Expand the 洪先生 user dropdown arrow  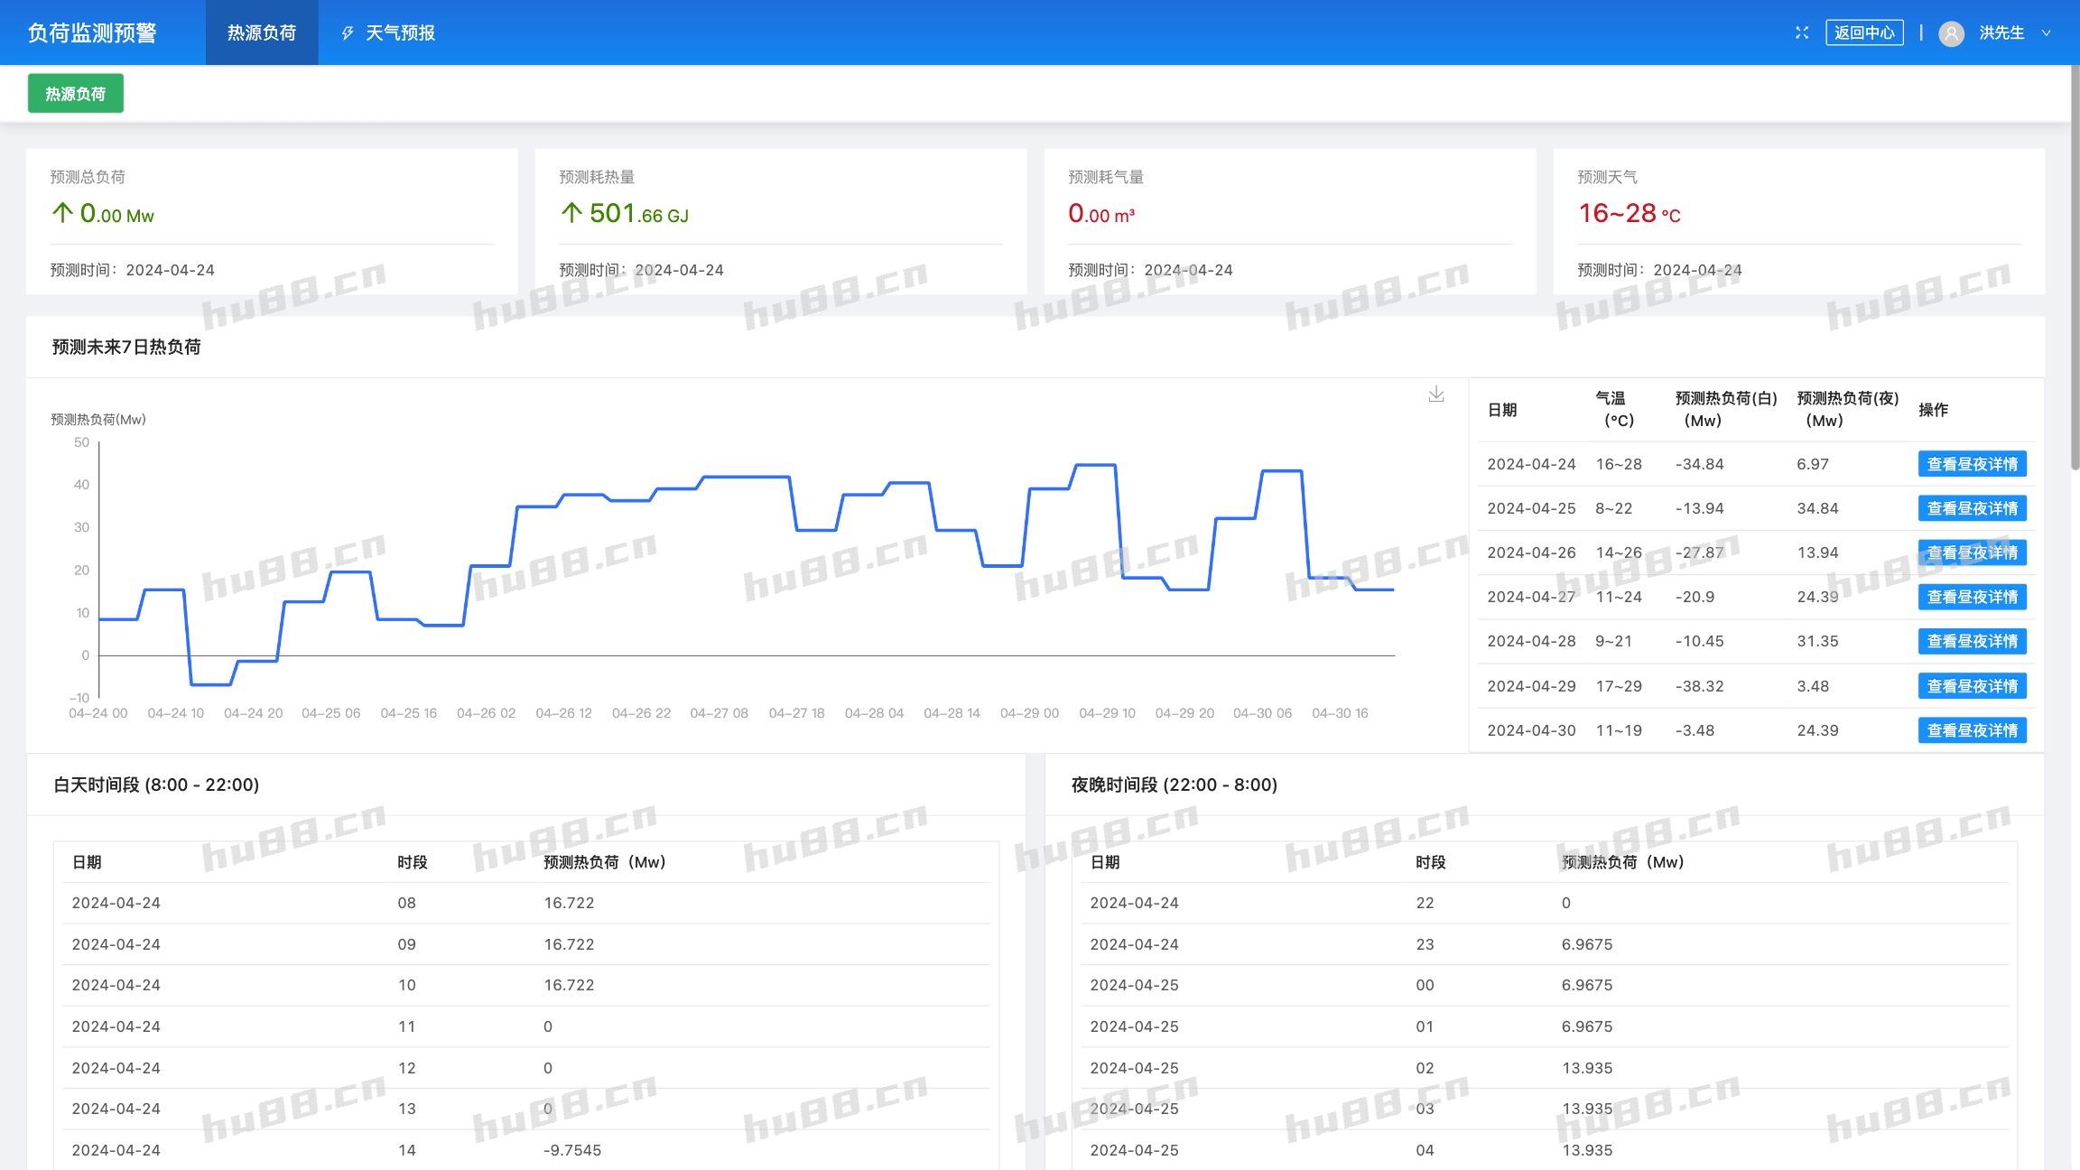pos(2047,32)
